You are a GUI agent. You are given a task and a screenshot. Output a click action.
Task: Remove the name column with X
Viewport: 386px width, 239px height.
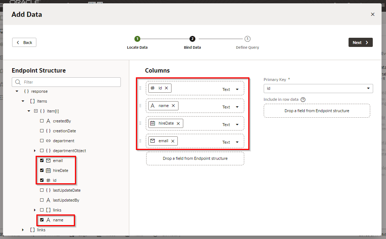pos(173,106)
